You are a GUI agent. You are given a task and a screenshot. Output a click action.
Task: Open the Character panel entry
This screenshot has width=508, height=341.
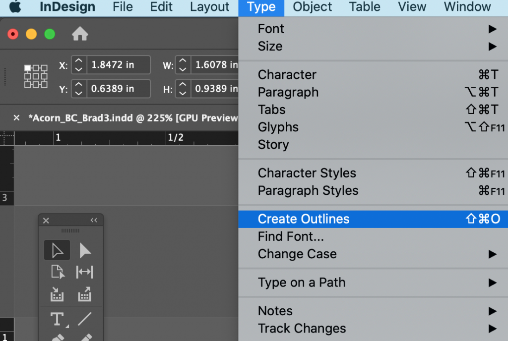click(x=373, y=75)
